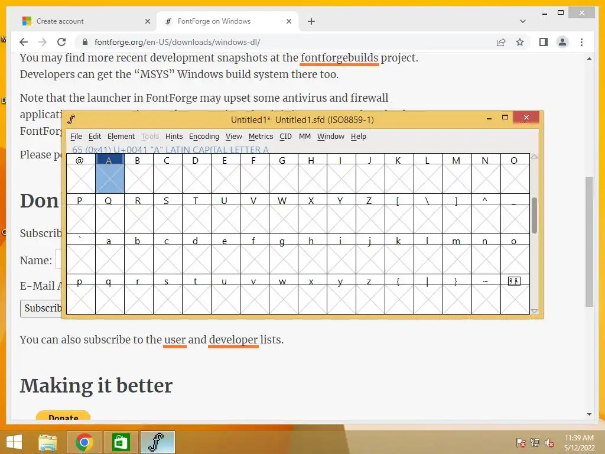The width and height of the screenshot is (605, 454).
Task: Open FontForge from the taskbar
Action: (158, 442)
